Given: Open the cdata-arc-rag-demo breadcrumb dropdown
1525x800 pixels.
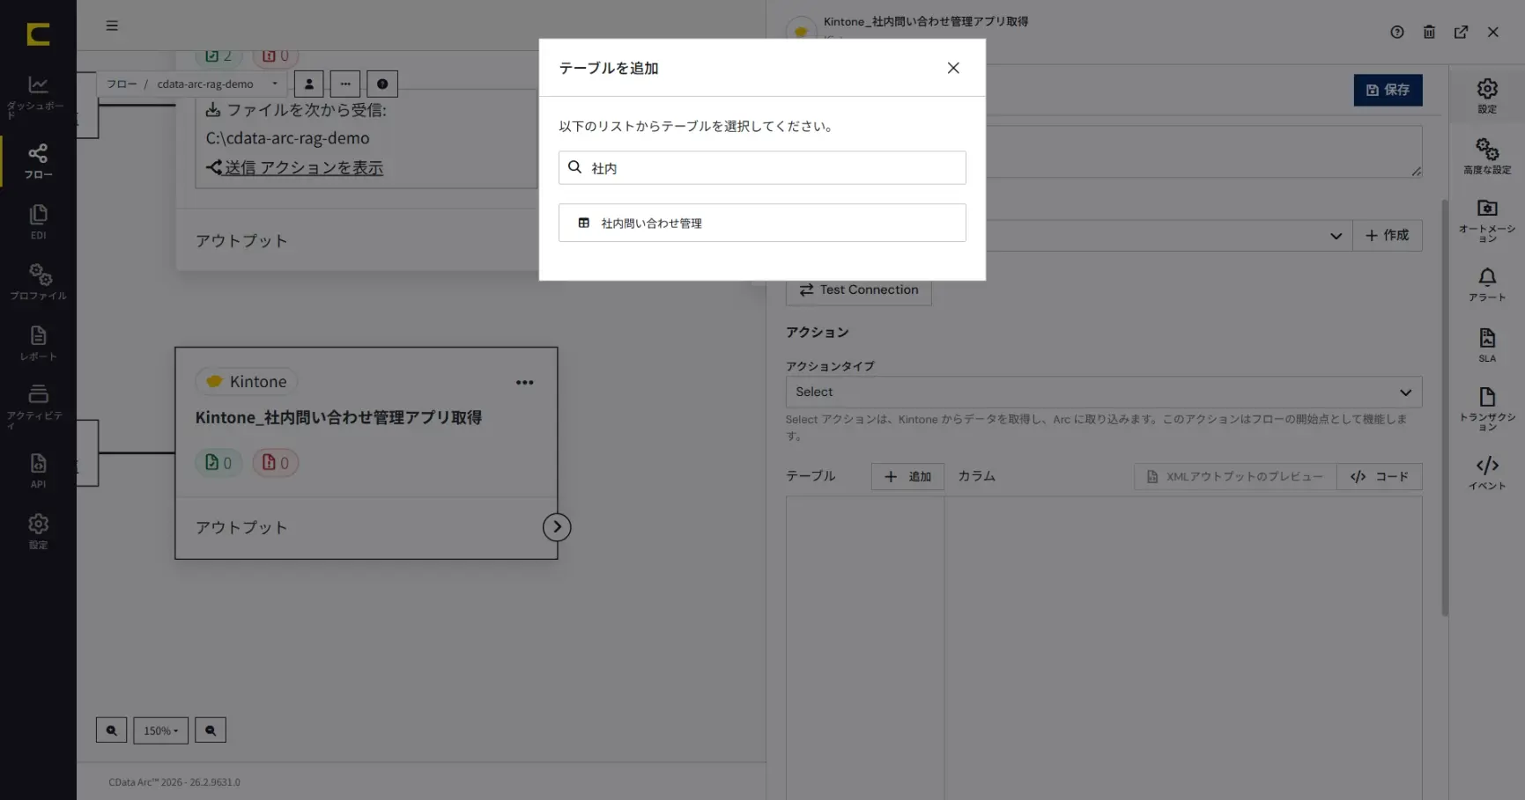Looking at the screenshot, I should click(218, 84).
